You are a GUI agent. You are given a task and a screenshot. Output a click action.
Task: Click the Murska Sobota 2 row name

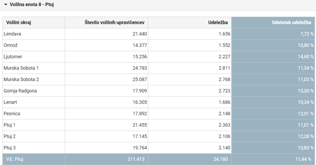21,79
